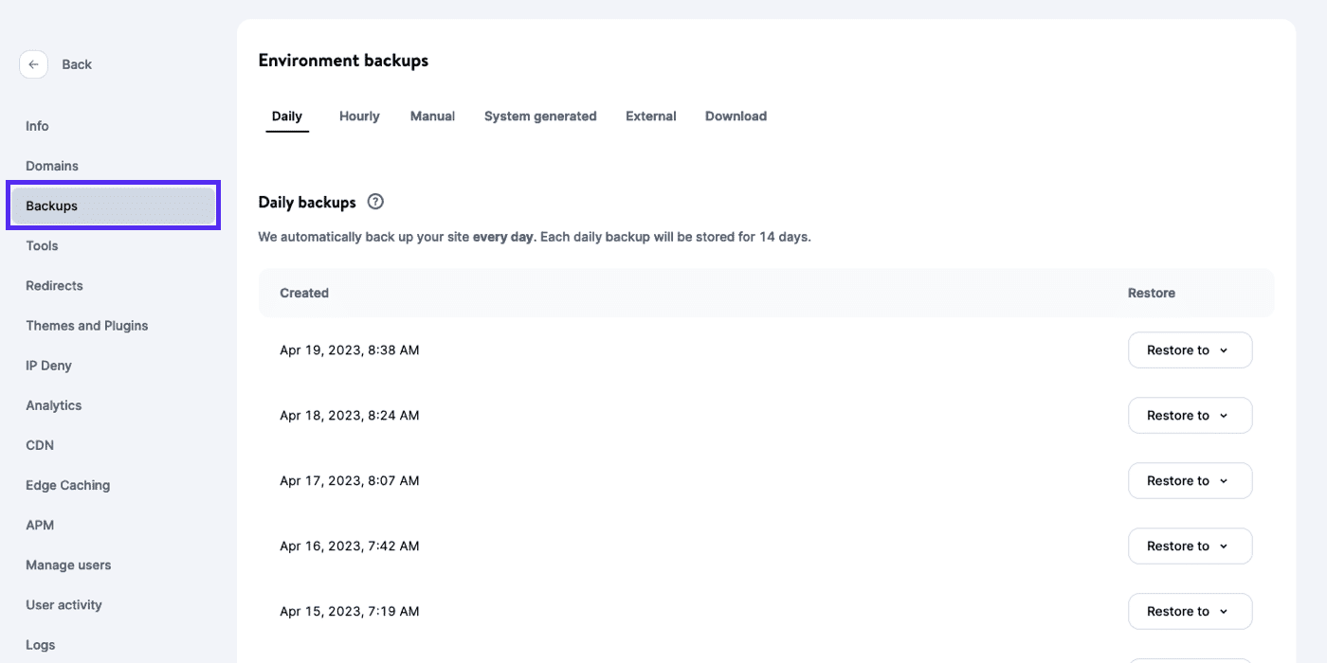Open the IP Deny sidebar section
This screenshot has height=663, width=1327.
coord(47,365)
